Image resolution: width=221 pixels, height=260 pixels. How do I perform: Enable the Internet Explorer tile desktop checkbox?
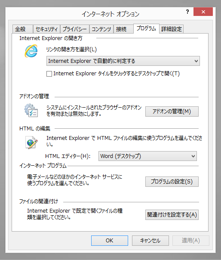click(x=49, y=74)
